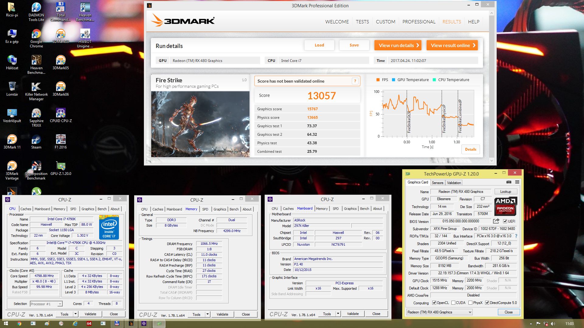Image resolution: width=584 pixels, height=328 pixels.
Task: Open the Superposition Benchmark desktop icon
Action: 36,171
